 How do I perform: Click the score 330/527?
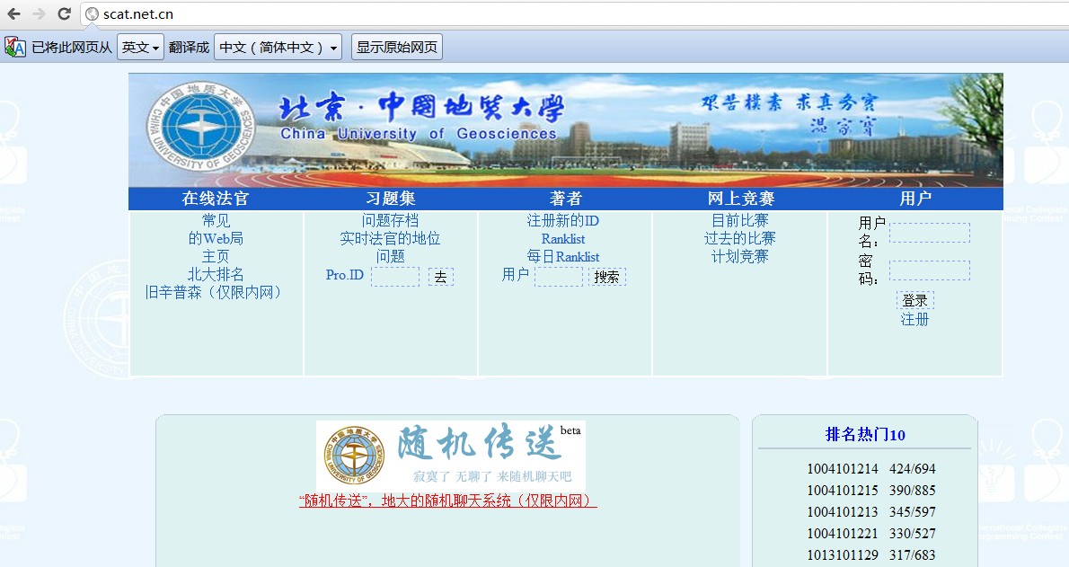pyautogui.click(x=912, y=534)
